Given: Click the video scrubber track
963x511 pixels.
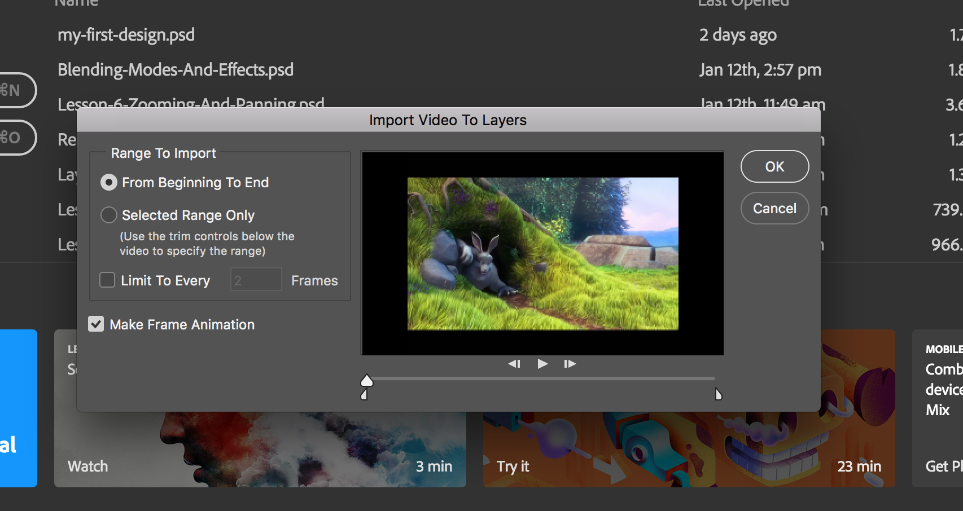Looking at the screenshot, I should (541, 378).
